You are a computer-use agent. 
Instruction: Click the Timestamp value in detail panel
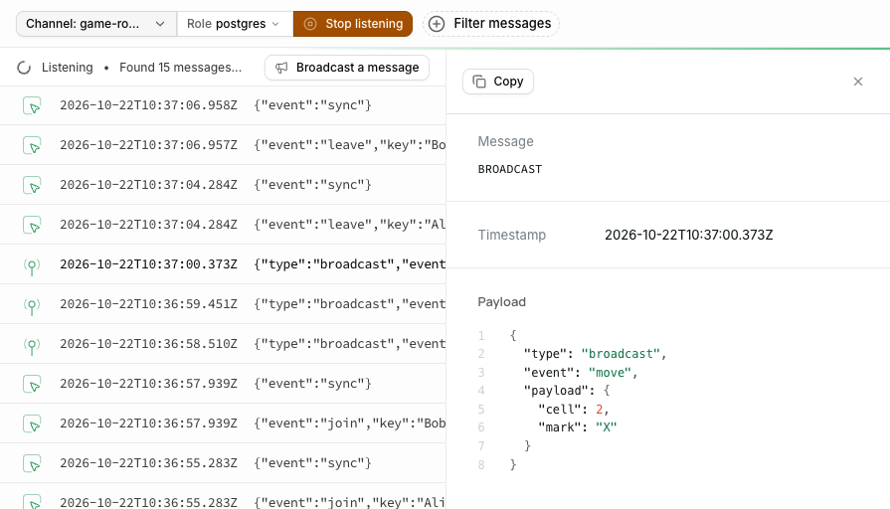coord(688,235)
